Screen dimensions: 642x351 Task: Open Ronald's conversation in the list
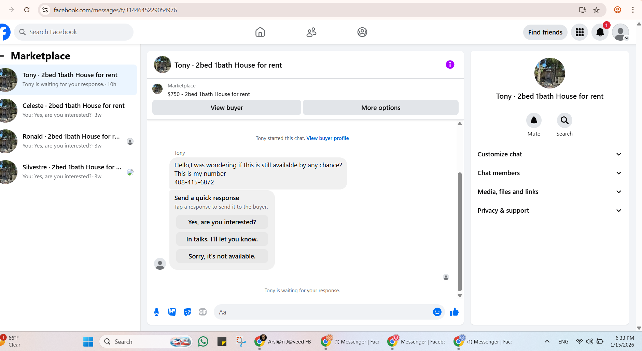pyautogui.click(x=68, y=141)
